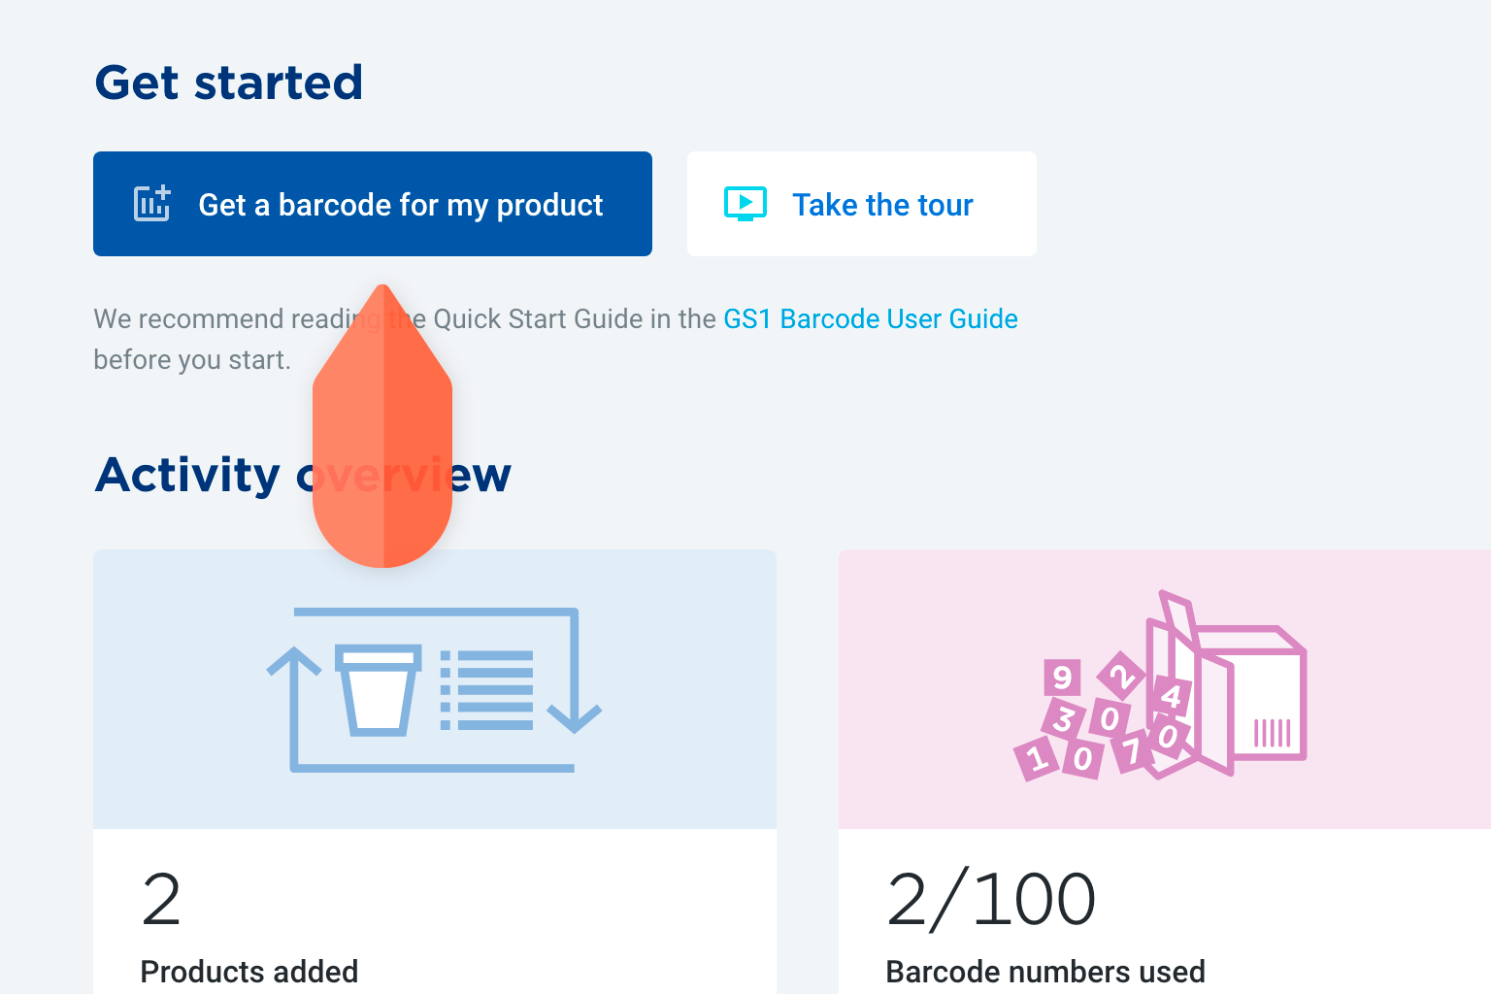The width and height of the screenshot is (1491, 994).
Task: Select the cup icon in the blue activity card
Action: coord(377,689)
